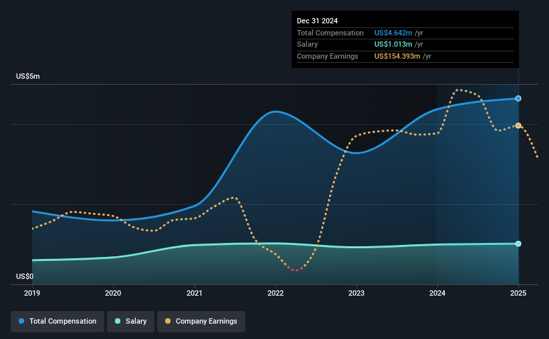Toggle the Total Compensation legend button
The image size is (549, 339).
pyautogui.click(x=58, y=322)
